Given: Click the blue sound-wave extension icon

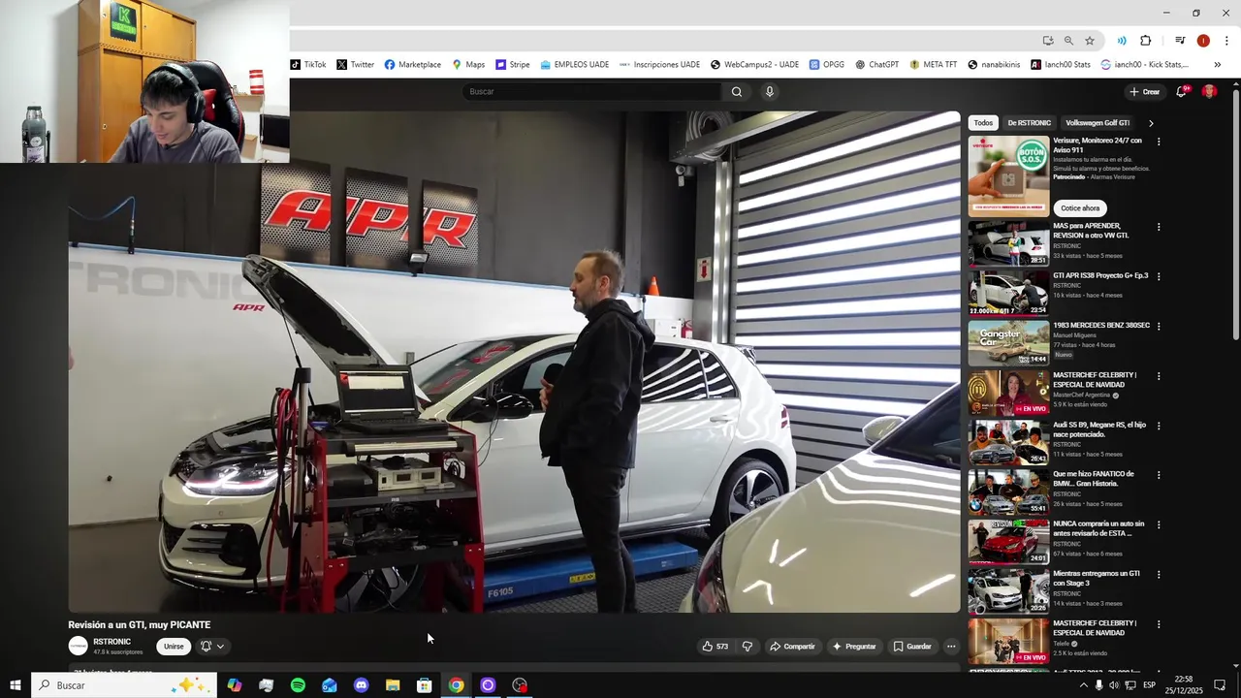Looking at the screenshot, I should (1122, 41).
